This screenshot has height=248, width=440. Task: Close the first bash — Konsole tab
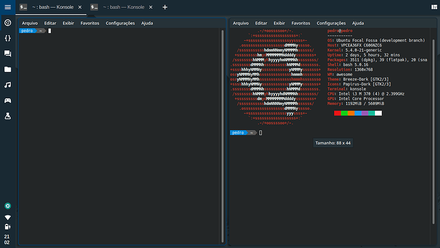click(80, 7)
